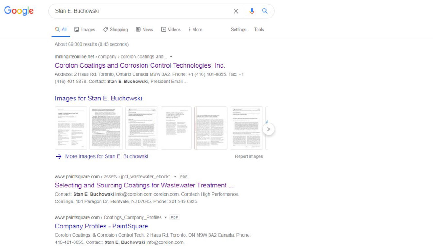Click the mininglifeonline.net breadcrumb URL

[x=111, y=56]
